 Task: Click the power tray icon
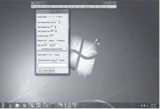coord(144,106)
